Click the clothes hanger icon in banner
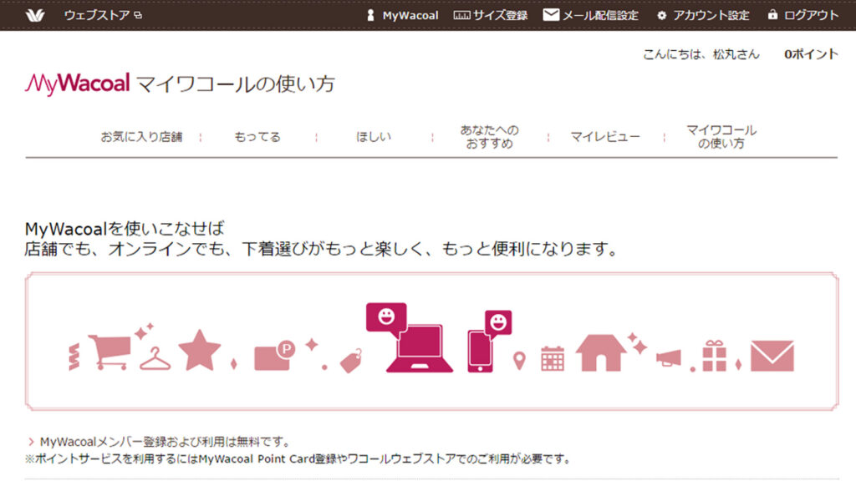The image size is (856, 481). [155, 359]
